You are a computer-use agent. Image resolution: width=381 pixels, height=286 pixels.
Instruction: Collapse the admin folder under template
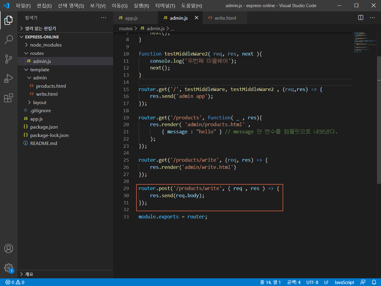[66, 78]
